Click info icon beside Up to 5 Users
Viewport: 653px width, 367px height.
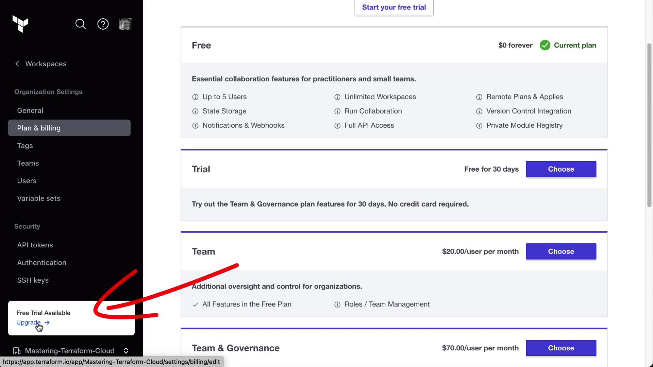[195, 97]
